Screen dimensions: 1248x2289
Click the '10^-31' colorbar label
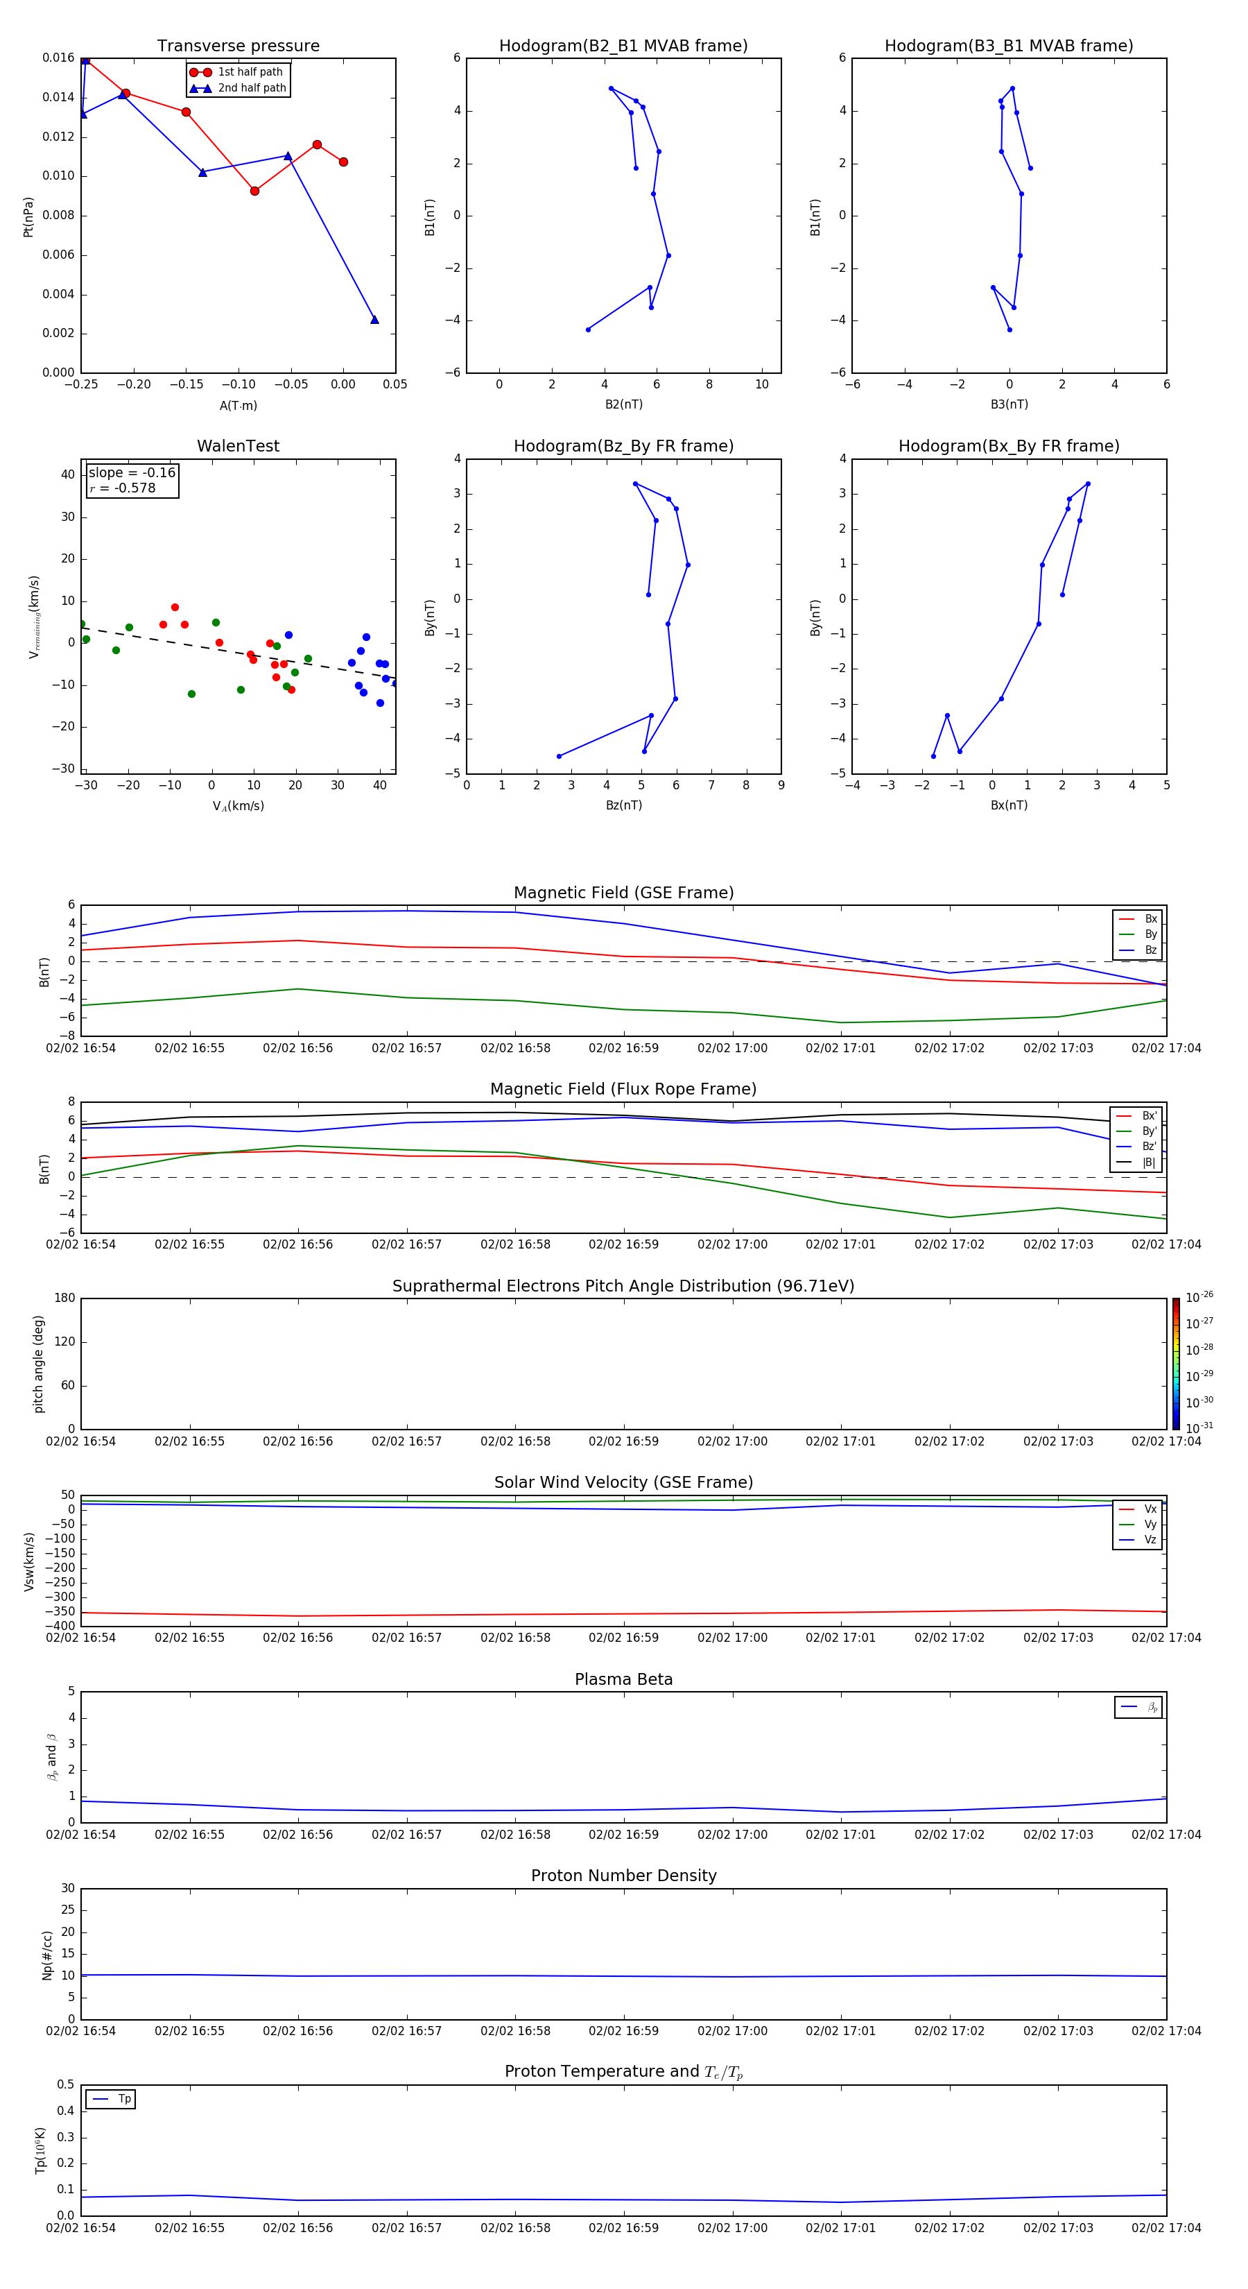pos(1199,1428)
